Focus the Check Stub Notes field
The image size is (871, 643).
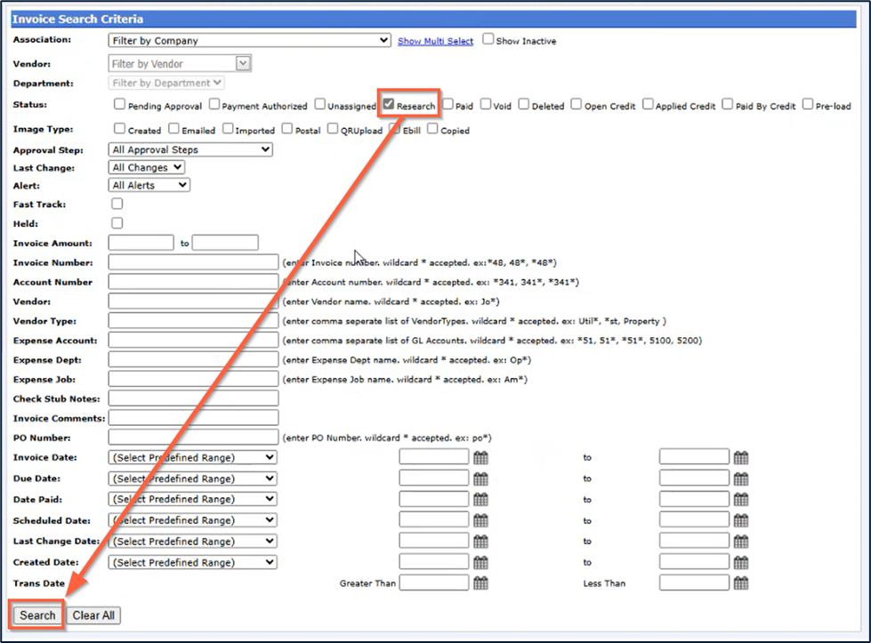pyautogui.click(x=193, y=398)
